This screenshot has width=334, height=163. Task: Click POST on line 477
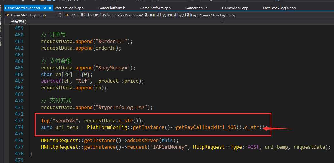(x=253, y=147)
